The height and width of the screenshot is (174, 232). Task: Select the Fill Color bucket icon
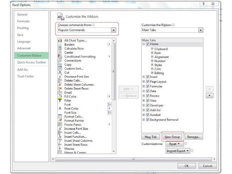tap(60, 96)
